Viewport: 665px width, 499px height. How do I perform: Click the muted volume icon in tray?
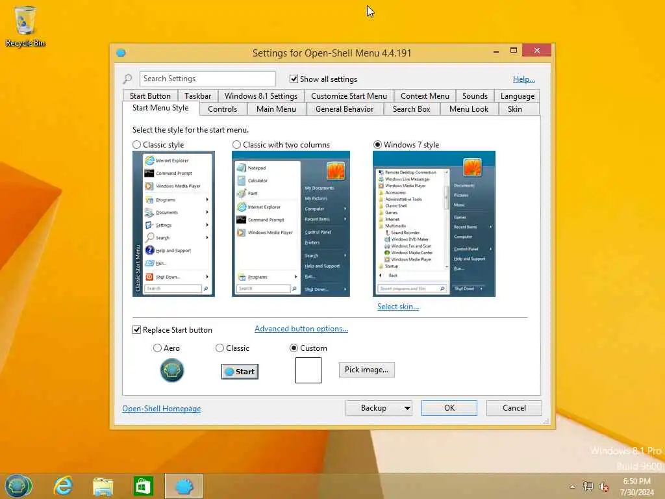pyautogui.click(x=603, y=486)
